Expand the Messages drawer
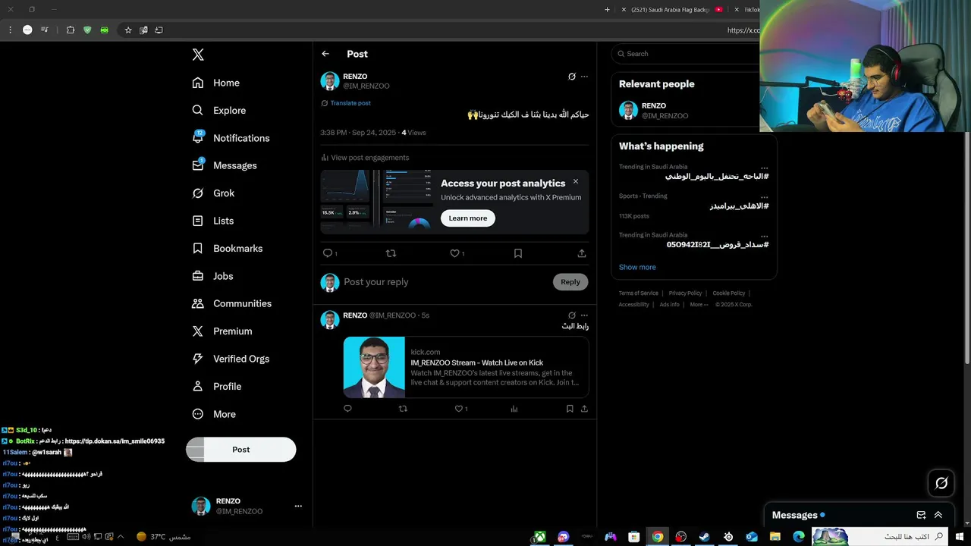971x546 pixels. pos(938,516)
